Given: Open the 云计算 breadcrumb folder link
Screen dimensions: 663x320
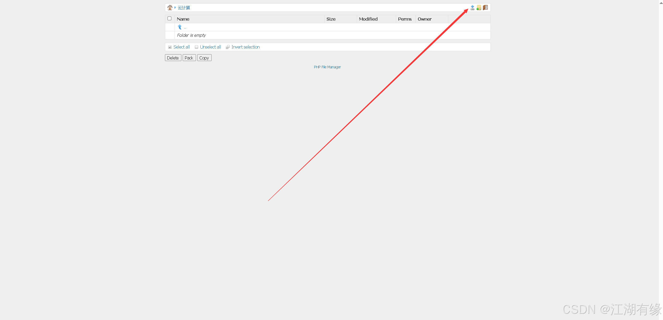Looking at the screenshot, I should tap(184, 8).
